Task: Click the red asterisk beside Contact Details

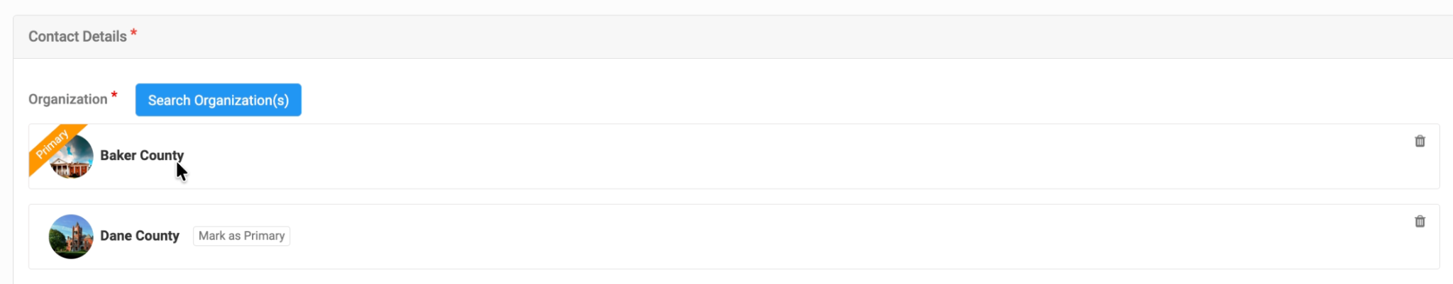Action: point(133,33)
